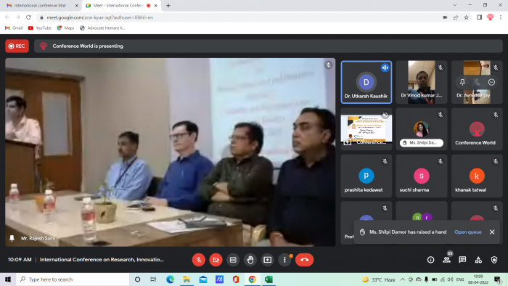Viewport: 508px width, 286px height.
Task: Show hidden system tray icons chevron
Action: 402,279
